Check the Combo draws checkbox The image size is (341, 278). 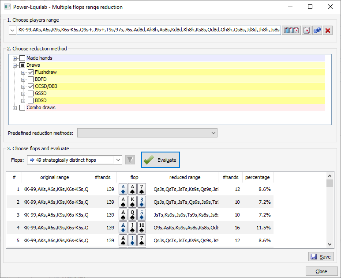(22, 107)
